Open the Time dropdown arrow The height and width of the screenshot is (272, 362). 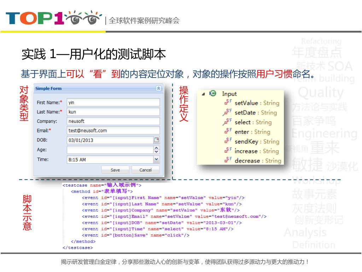(156, 159)
